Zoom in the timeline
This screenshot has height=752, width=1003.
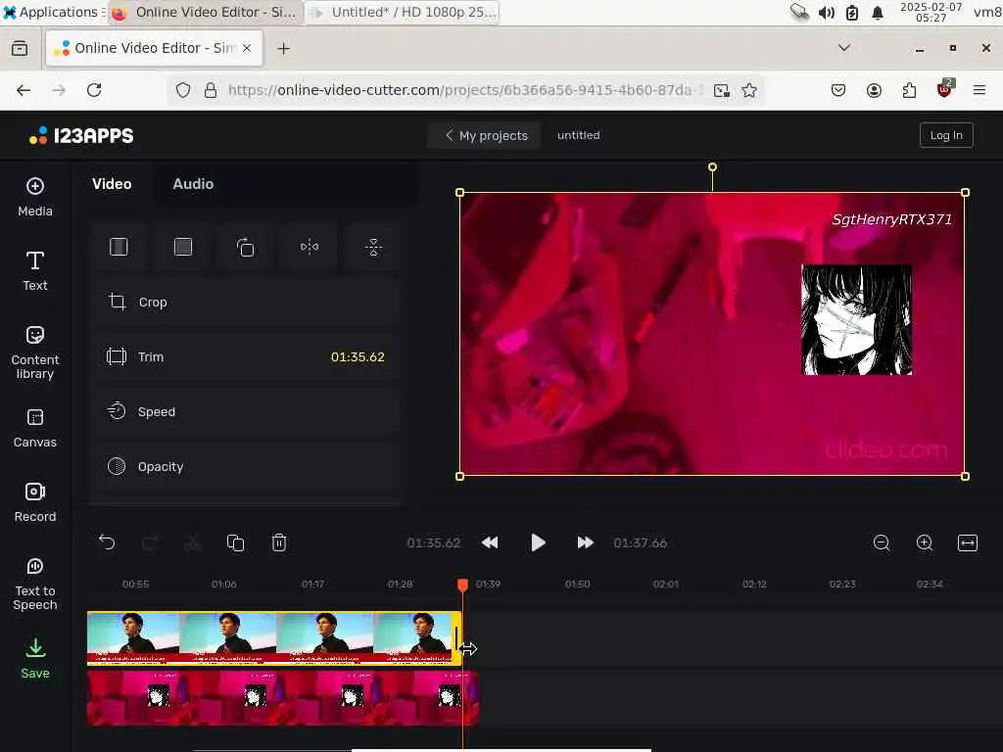click(x=925, y=542)
